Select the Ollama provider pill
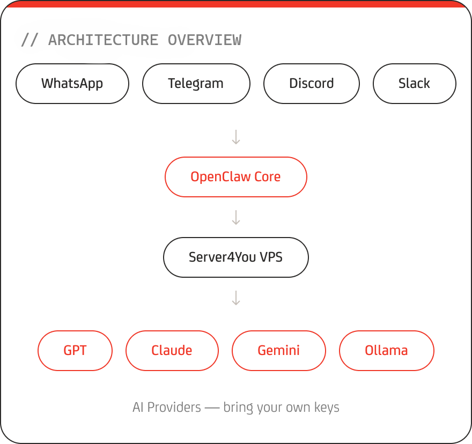The image size is (472, 444). (386, 351)
